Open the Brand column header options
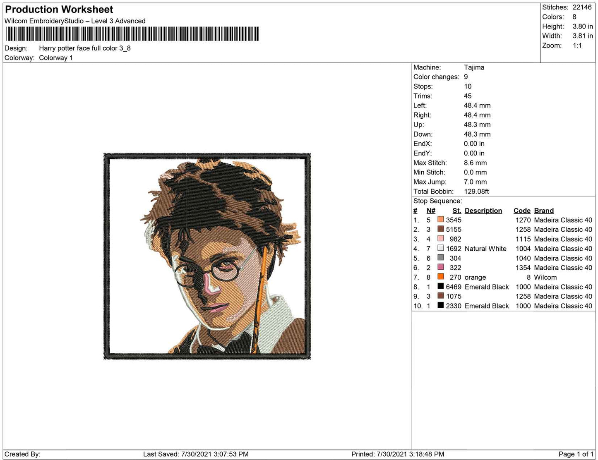Viewport: 598px width, 460px height. click(543, 211)
